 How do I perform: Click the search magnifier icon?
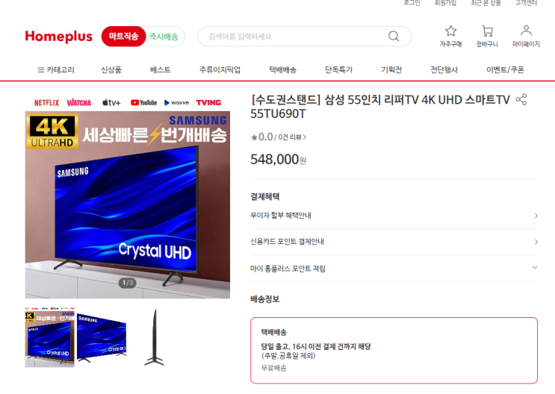pos(394,36)
